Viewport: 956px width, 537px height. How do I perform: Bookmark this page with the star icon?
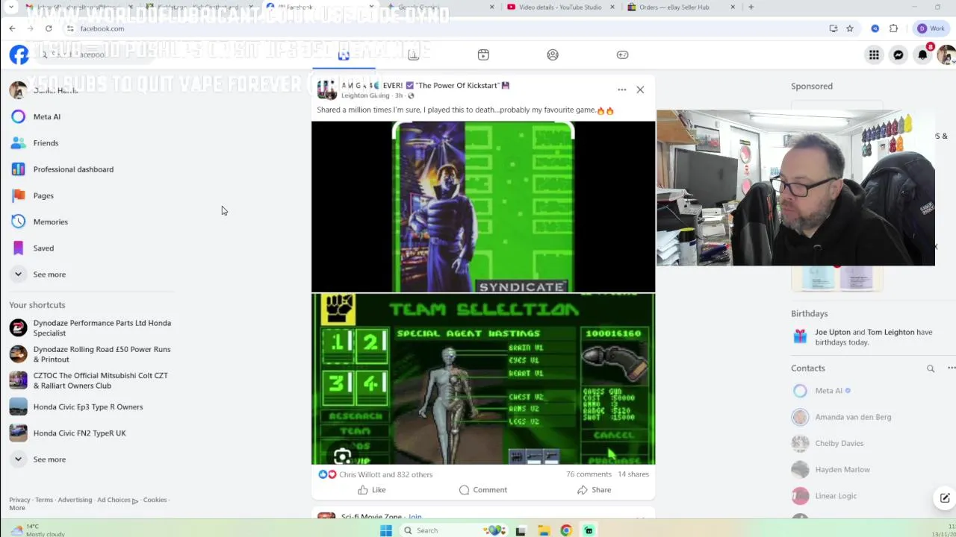[x=850, y=28]
